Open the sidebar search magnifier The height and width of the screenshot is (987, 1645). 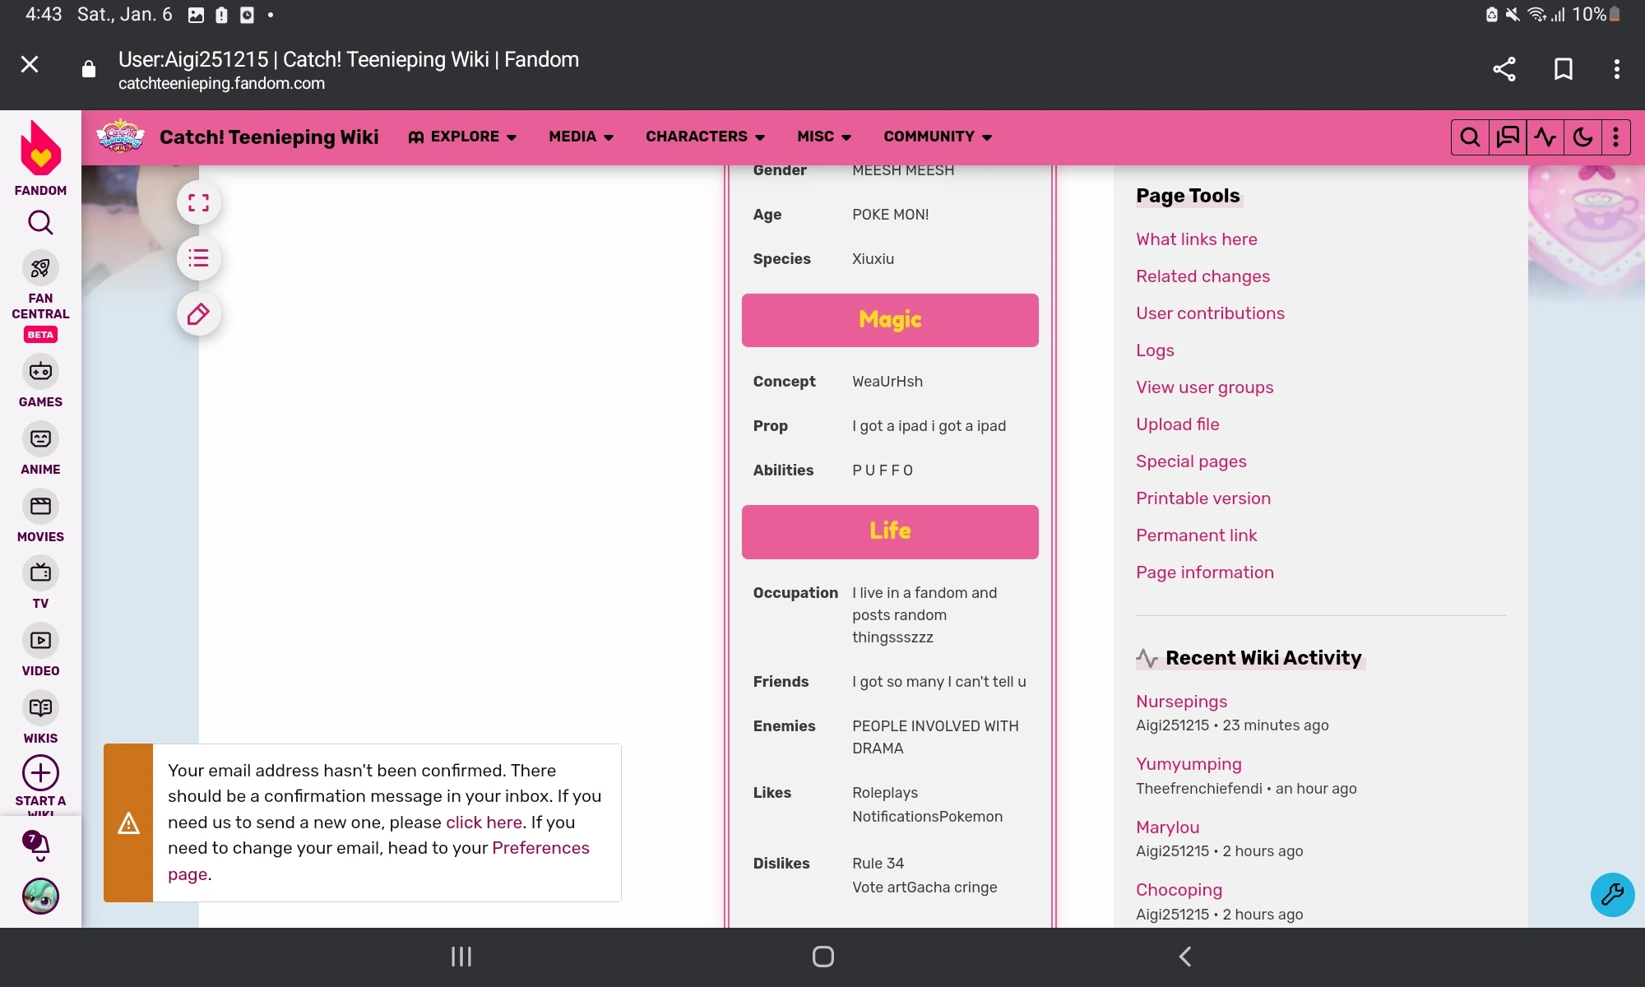pyautogui.click(x=40, y=223)
